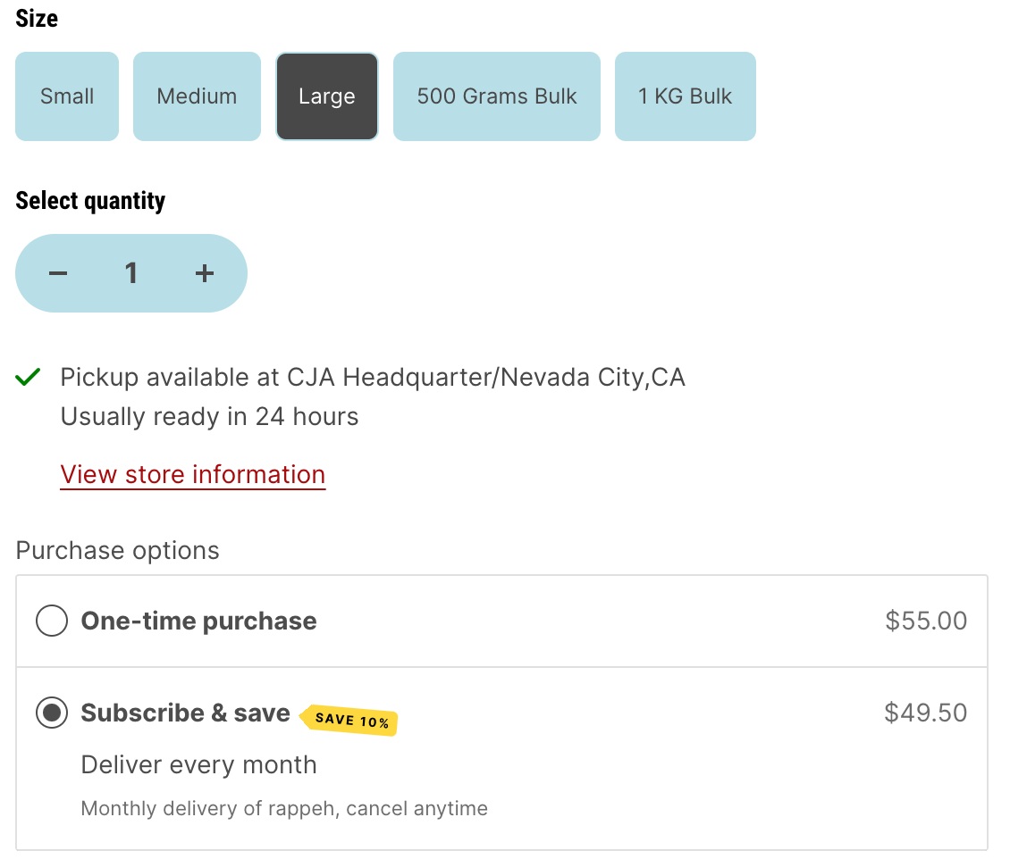This screenshot has height=859, width=1010.
Task: Select the Medium size option
Action: pyautogui.click(x=197, y=96)
